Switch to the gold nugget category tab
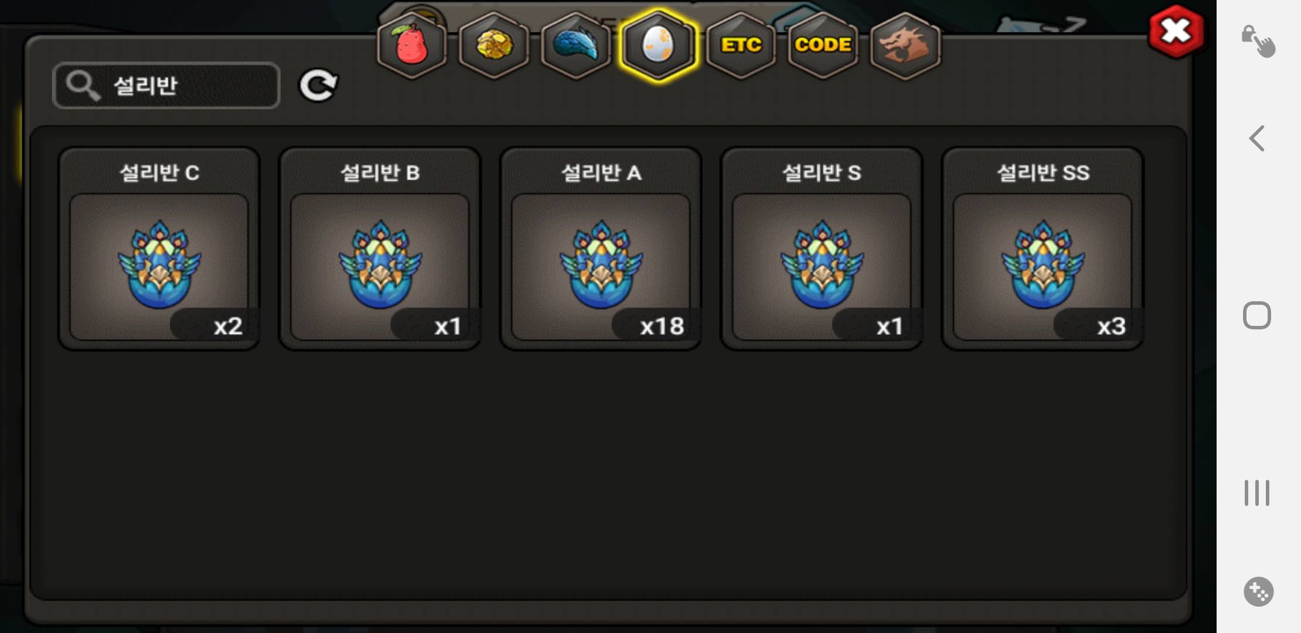1301x633 pixels. tap(494, 45)
